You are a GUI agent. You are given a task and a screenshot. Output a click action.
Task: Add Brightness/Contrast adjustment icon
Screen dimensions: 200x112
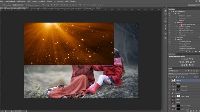point(182,59)
